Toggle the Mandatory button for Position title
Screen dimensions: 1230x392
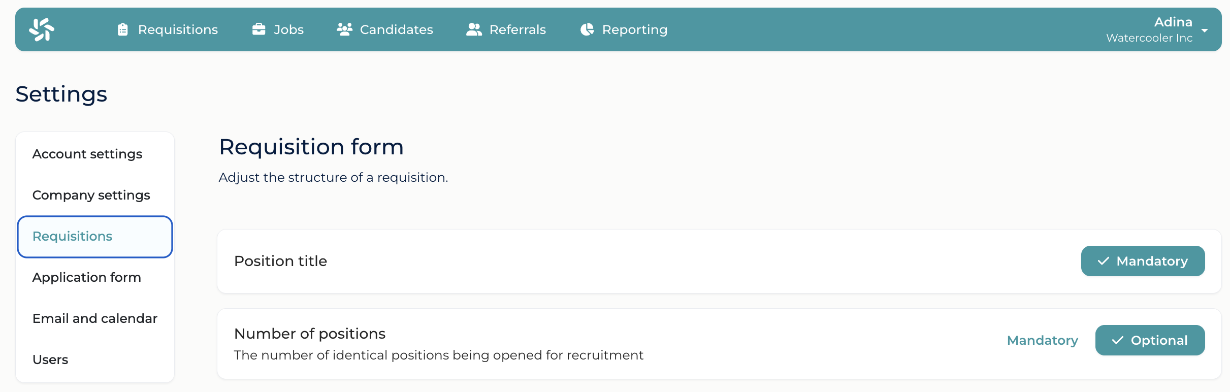(1143, 261)
